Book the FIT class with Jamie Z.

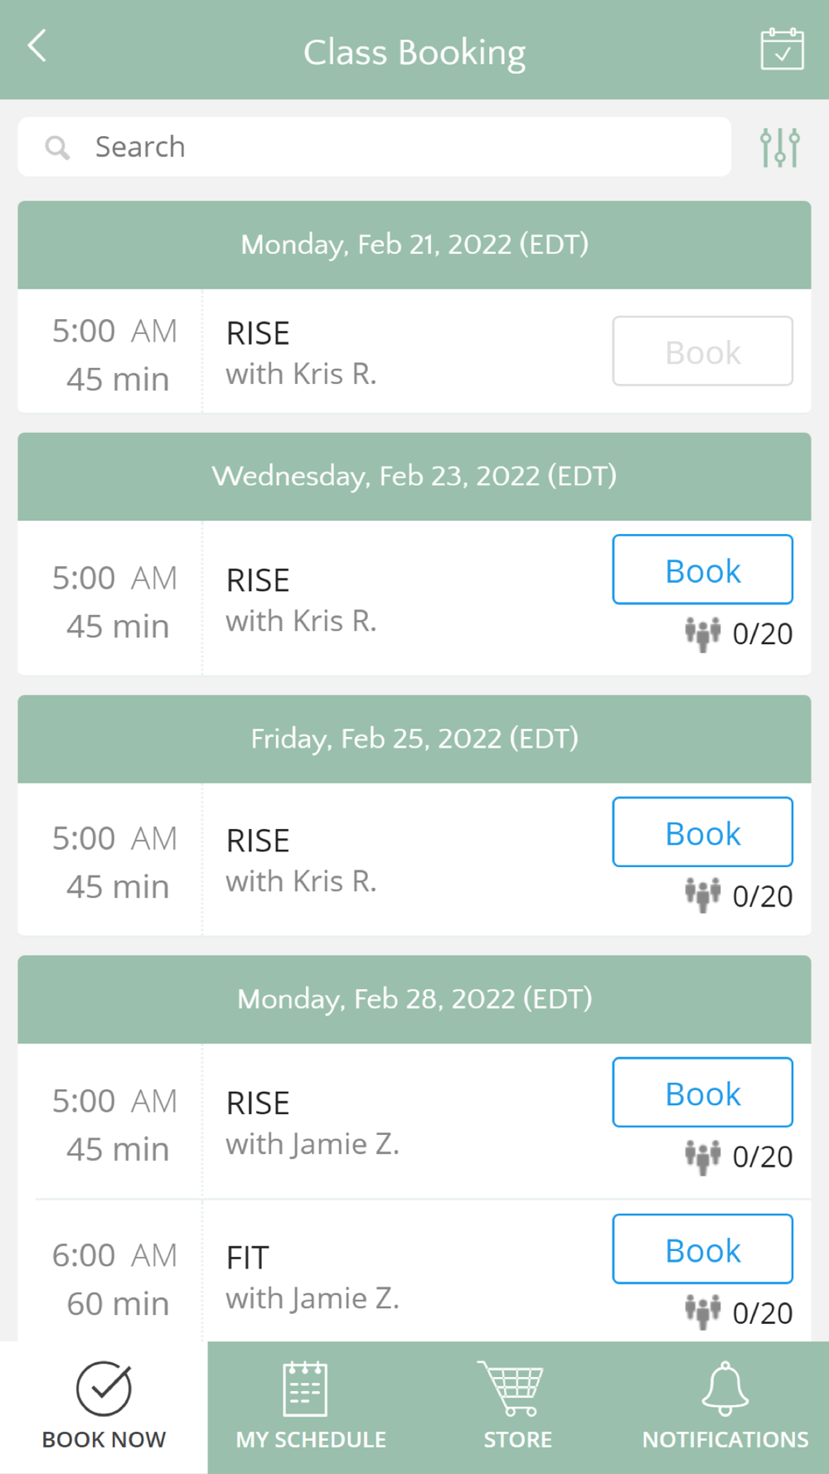pyautogui.click(x=702, y=1249)
